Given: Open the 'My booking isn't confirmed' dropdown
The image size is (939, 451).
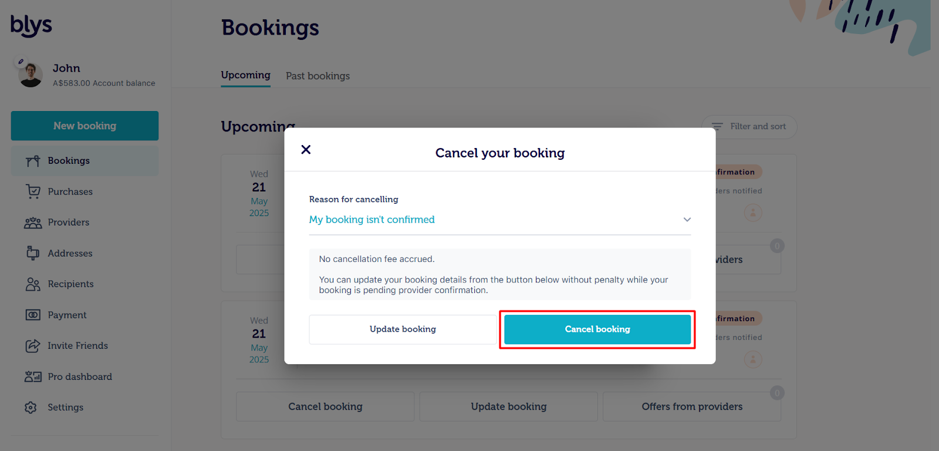Looking at the screenshot, I should tap(372, 220).
